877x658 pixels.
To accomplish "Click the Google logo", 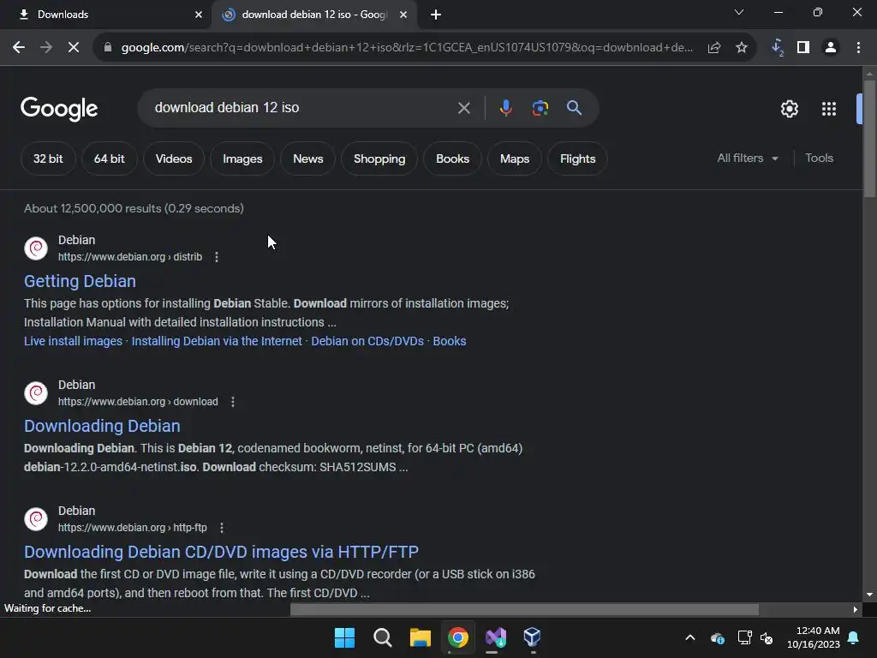I will pyautogui.click(x=59, y=109).
